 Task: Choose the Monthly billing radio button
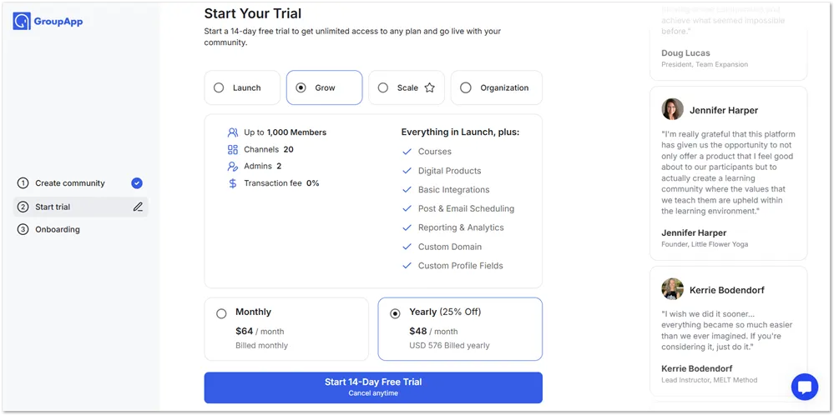pos(221,313)
